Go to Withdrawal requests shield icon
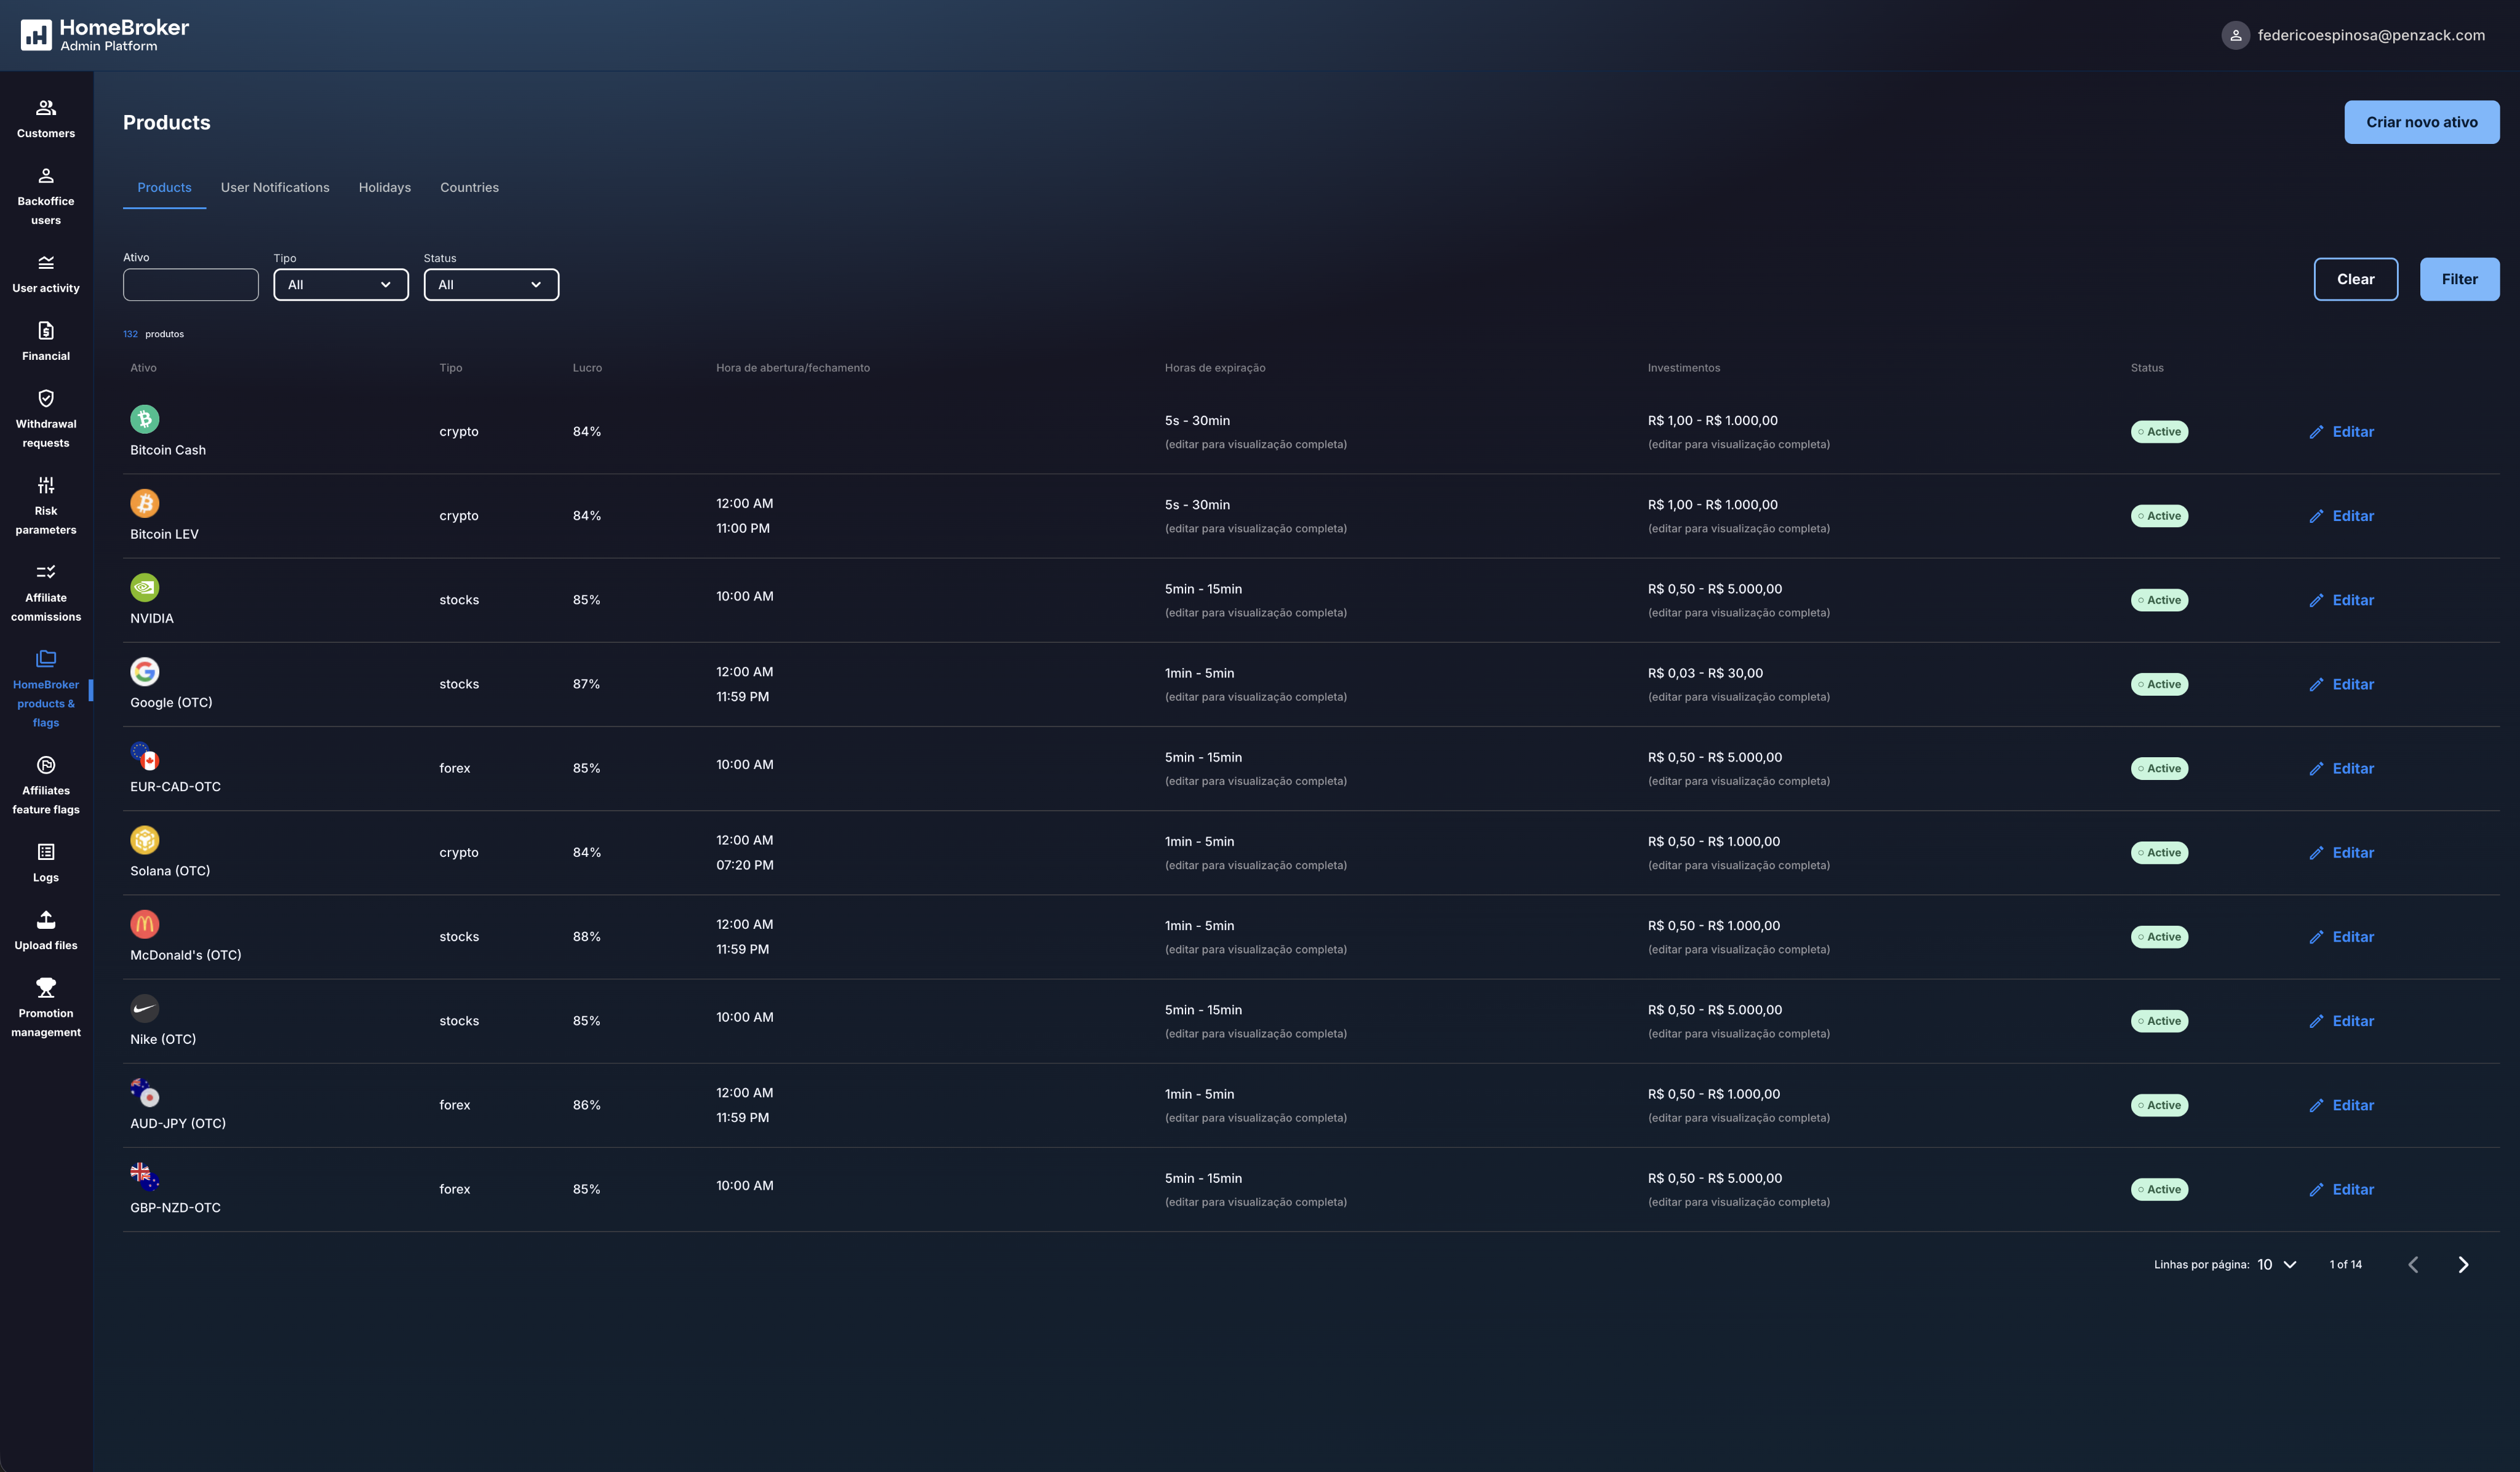 pyautogui.click(x=46, y=398)
